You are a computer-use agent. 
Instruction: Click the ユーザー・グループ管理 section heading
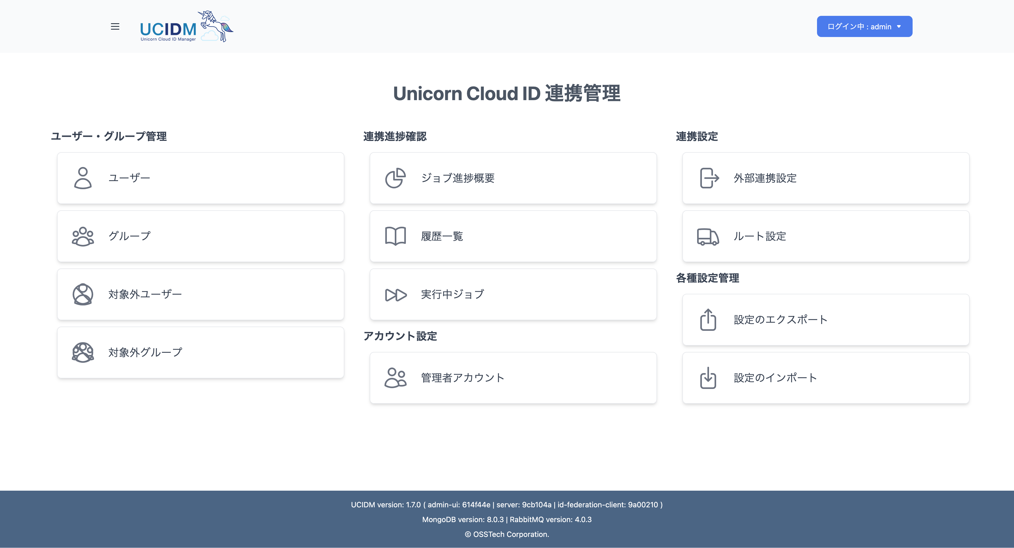[x=109, y=136]
